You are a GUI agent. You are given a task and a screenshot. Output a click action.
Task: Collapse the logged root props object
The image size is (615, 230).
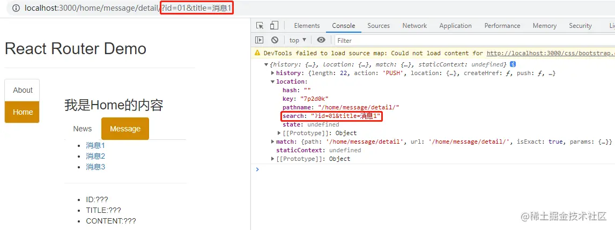point(266,64)
